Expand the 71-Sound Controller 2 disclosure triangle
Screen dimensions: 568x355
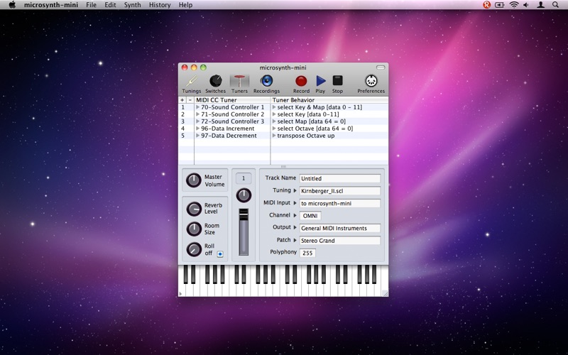(198, 114)
